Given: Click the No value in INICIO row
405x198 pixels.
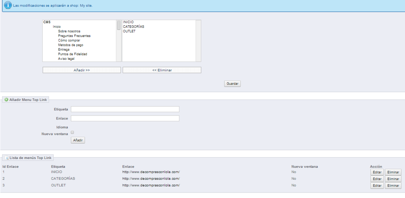Looking at the screenshot, I should pyautogui.click(x=294, y=172).
